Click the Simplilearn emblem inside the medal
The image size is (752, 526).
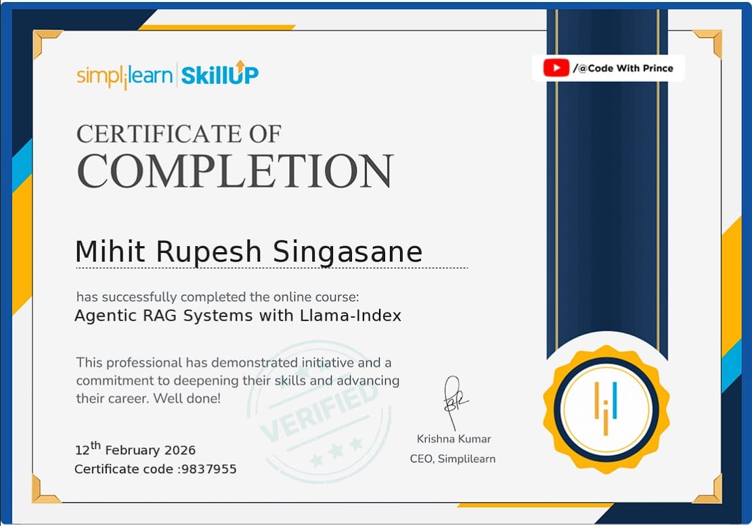pyautogui.click(x=606, y=409)
